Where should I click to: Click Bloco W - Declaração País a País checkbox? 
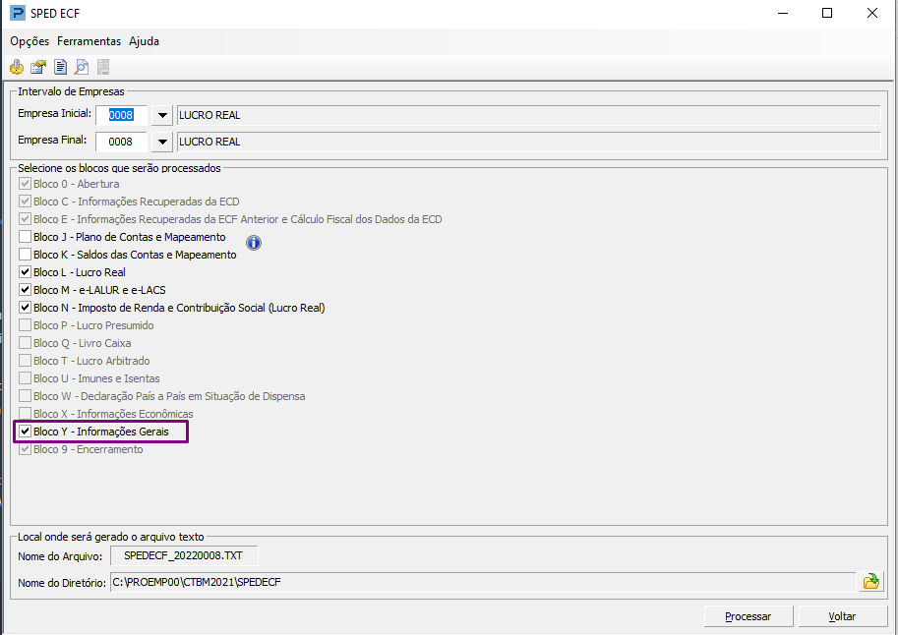(26, 396)
